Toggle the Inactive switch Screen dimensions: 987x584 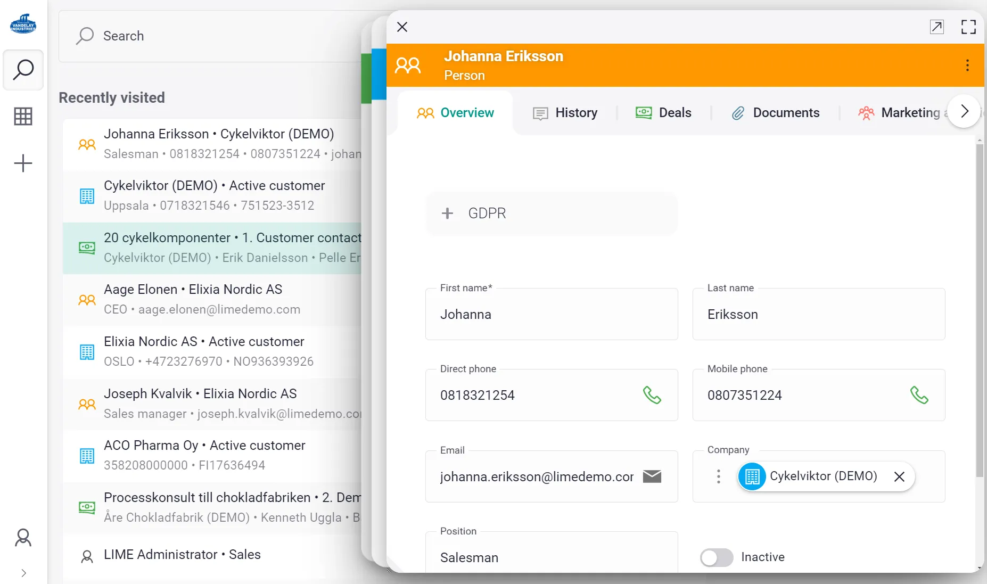click(717, 557)
